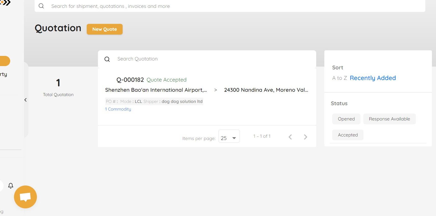This screenshot has height=216, width=436.
Task: Click origin Shenzhen Bao'an International Airport
Action: pyautogui.click(x=156, y=90)
